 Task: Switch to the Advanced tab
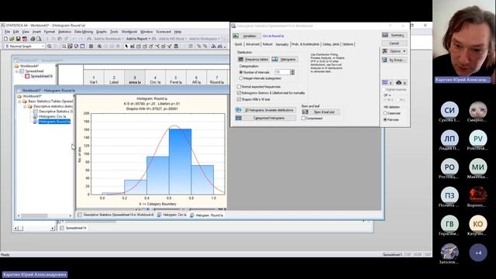coord(253,44)
